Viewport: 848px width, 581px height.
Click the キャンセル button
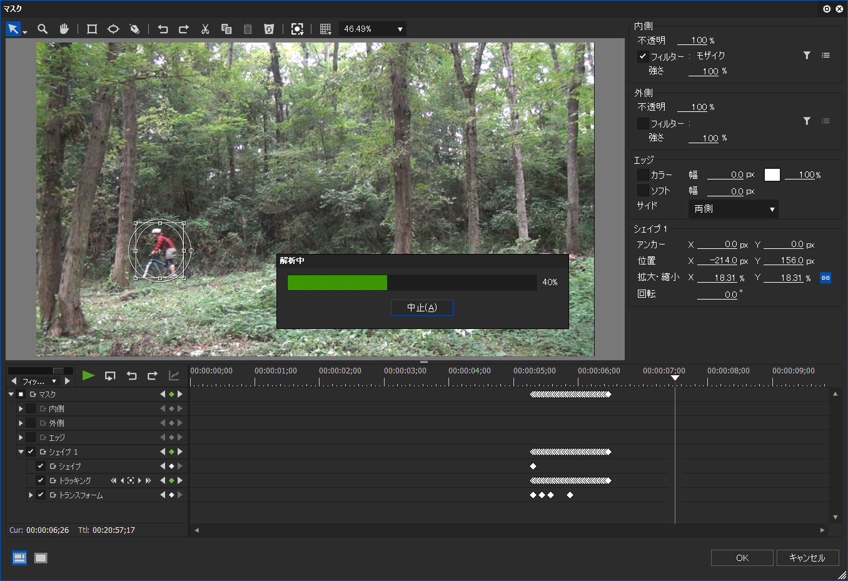pyautogui.click(x=807, y=558)
